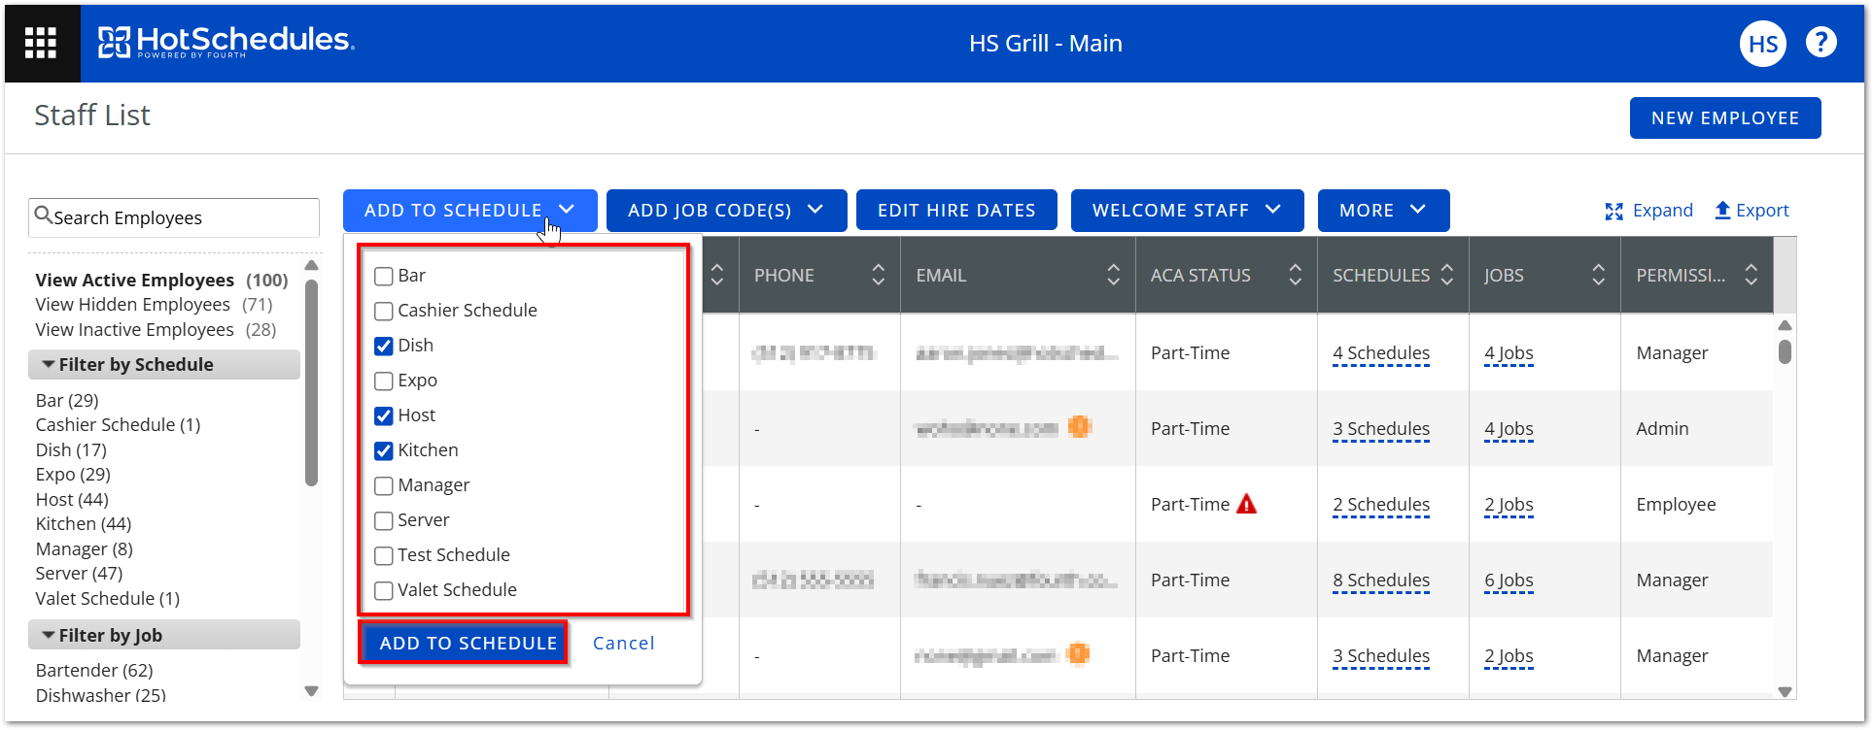View Active Employees list

click(x=161, y=280)
